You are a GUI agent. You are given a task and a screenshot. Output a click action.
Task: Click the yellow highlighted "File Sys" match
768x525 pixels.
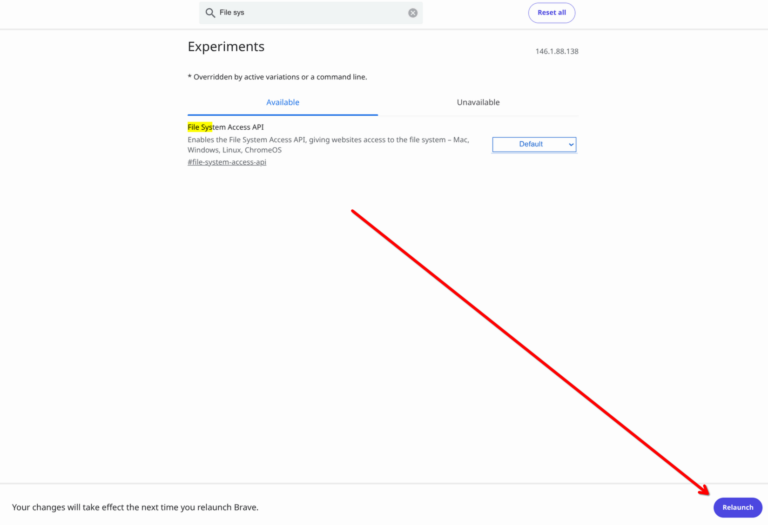point(200,127)
